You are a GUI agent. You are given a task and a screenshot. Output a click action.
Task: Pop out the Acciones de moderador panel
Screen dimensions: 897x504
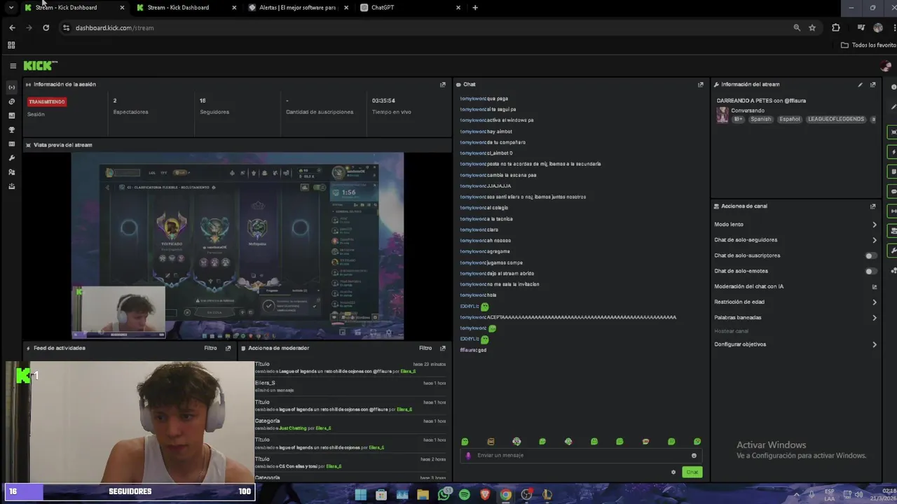click(442, 348)
